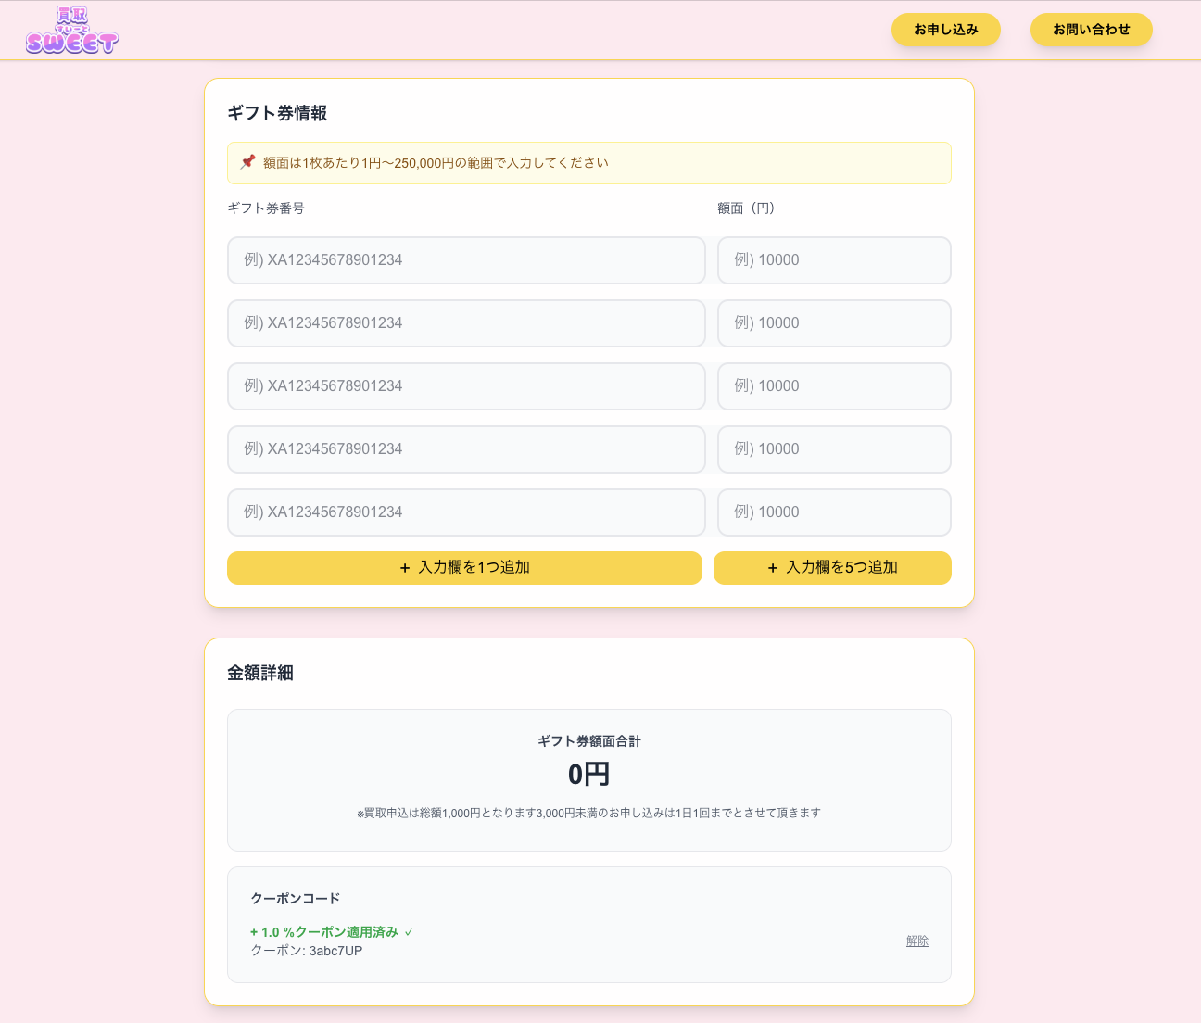Remove the coupon via 解除 link
1201x1023 pixels.
click(917, 941)
